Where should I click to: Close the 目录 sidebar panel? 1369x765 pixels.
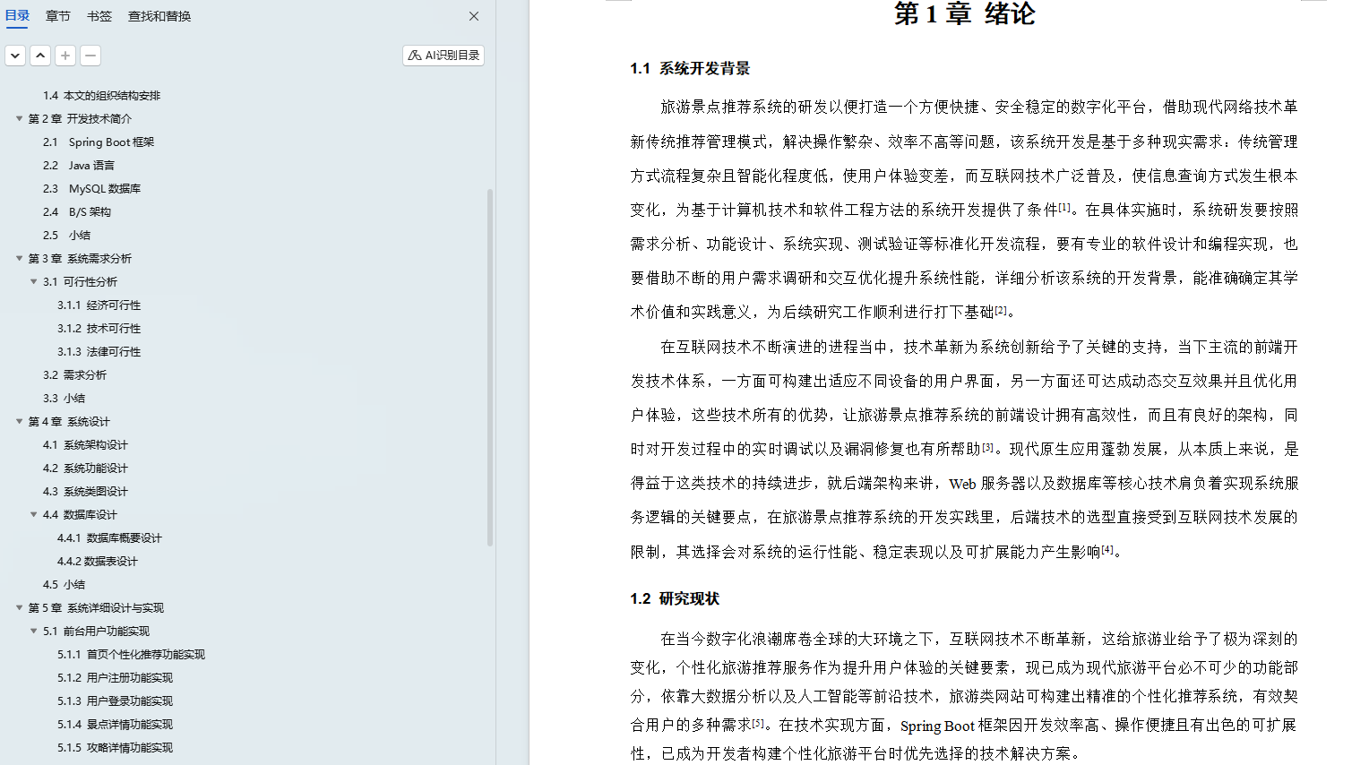473,15
